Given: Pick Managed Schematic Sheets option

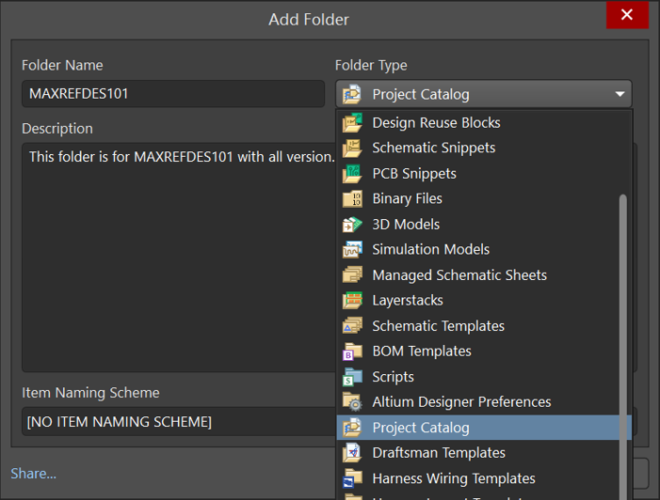Looking at the screenshot, I should [478, 275].
